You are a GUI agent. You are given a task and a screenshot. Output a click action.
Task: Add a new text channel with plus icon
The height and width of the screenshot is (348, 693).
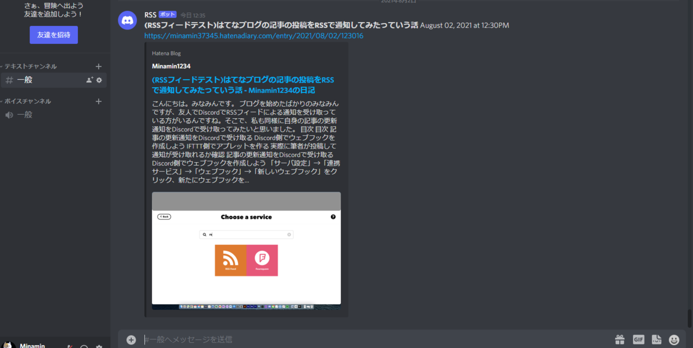[98, 66]
